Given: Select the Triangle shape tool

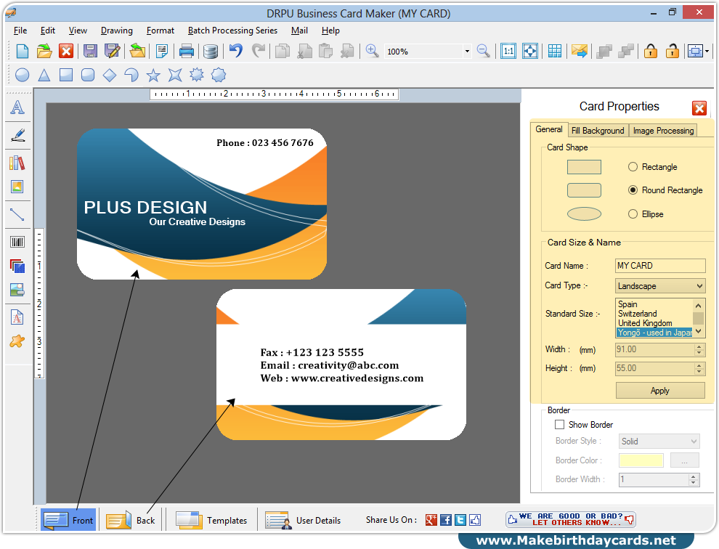Looking at the screenshot, I should pyautogui.click(x=44, y=75).
